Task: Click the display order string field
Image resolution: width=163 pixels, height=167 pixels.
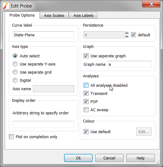Action: click(x=43, y=124)
